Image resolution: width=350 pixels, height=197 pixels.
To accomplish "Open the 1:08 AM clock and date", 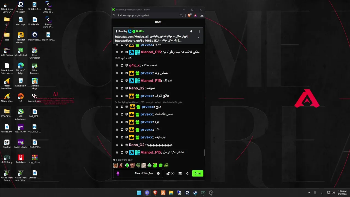I will point(342,193).
